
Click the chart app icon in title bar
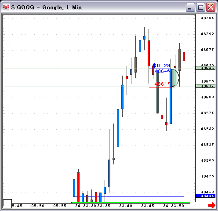click(x=6, y=7)
